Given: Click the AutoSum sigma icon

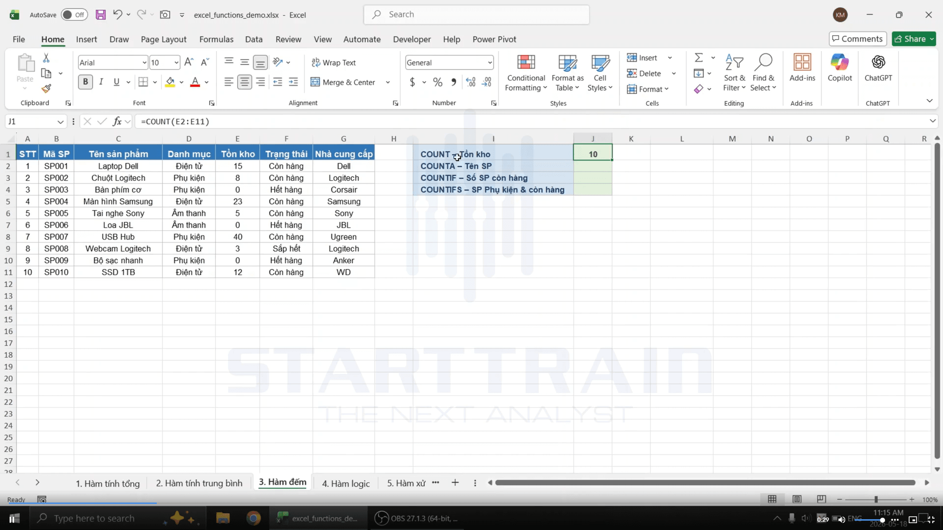Looking at the screenshot, I should click(699, 58).
